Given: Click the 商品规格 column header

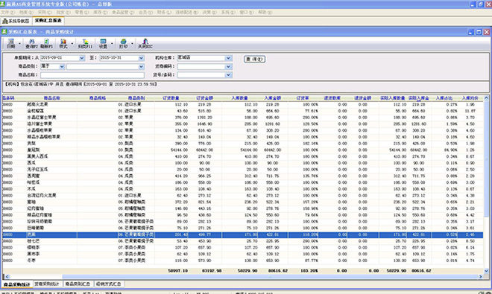Looking at the screenshot, I should click(97, 98).
